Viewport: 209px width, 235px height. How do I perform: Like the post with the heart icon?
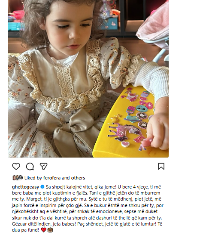[16, 167]
